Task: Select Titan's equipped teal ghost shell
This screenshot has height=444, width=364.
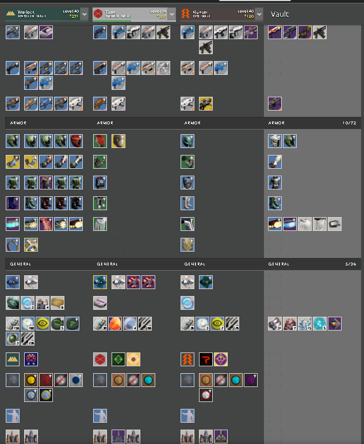Action: click(x=100, y=282)
